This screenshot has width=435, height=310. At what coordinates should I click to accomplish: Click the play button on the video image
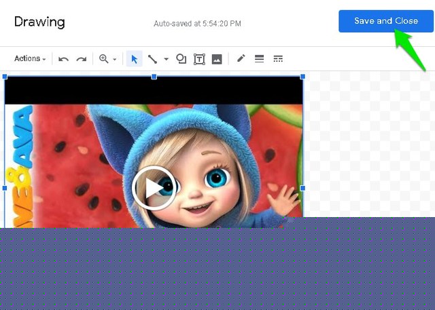153,188
